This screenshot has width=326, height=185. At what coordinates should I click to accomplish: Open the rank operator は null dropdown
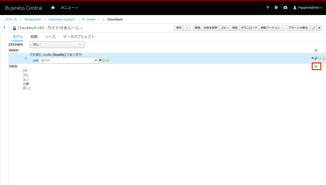(68, 60)
